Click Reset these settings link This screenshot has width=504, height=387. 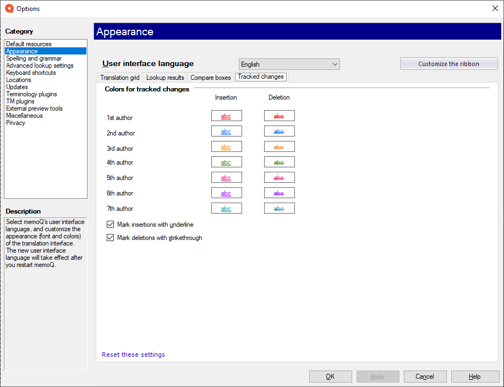pos(133,354)
